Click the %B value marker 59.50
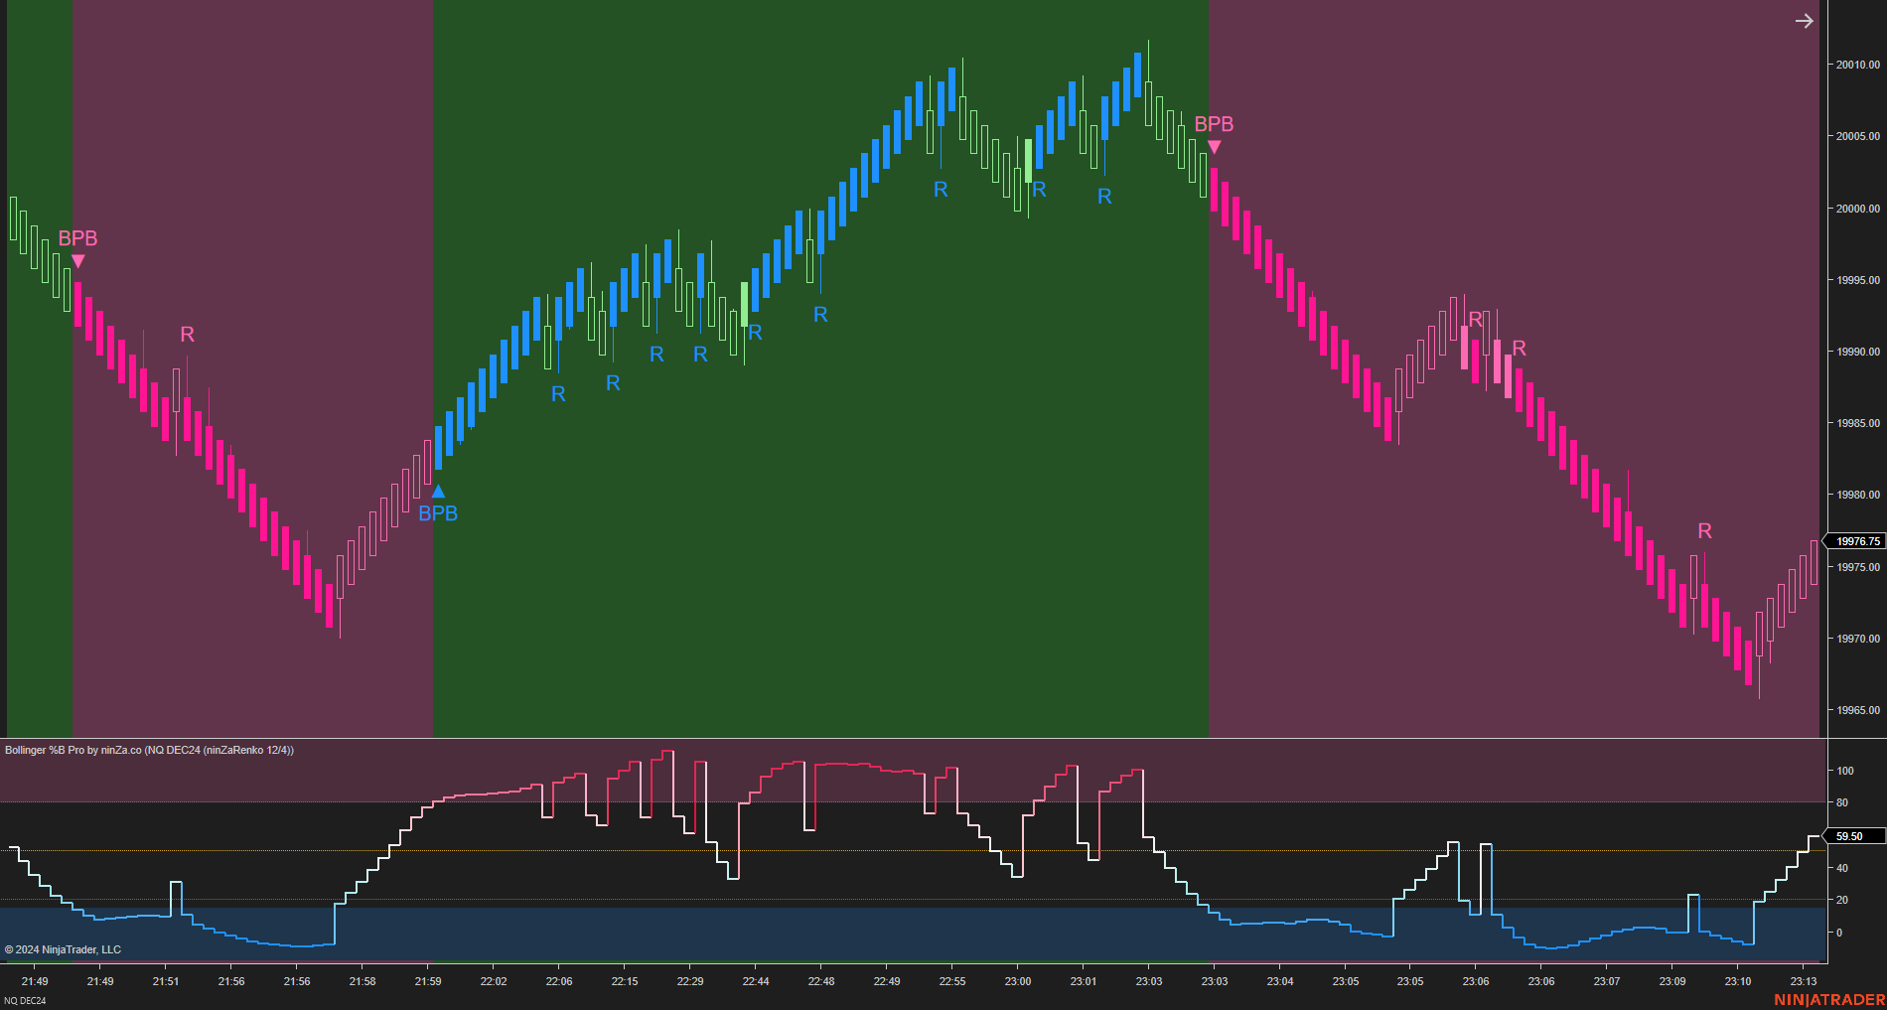Image resolution: width=1887 pixels, height=1010 pixels. (x=1853, y=836)
